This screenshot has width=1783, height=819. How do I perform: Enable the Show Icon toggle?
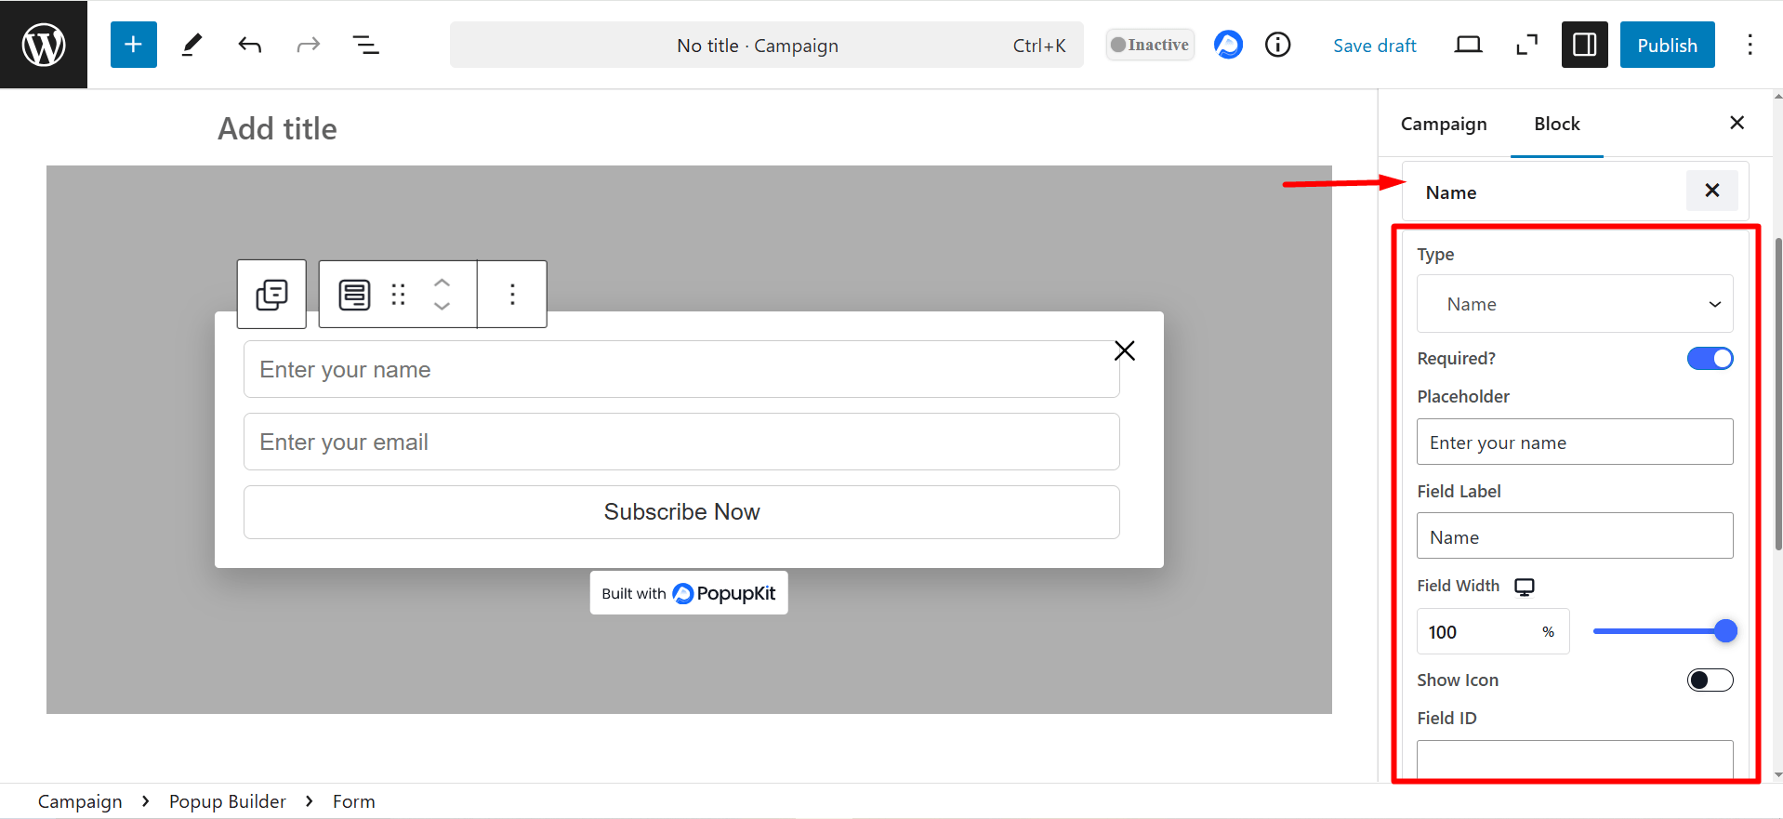coord(1710,680)
